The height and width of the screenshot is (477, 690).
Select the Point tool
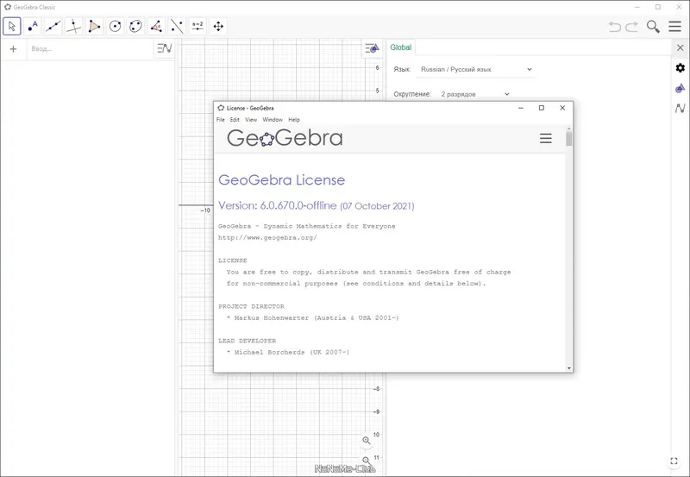coord(33,27)
